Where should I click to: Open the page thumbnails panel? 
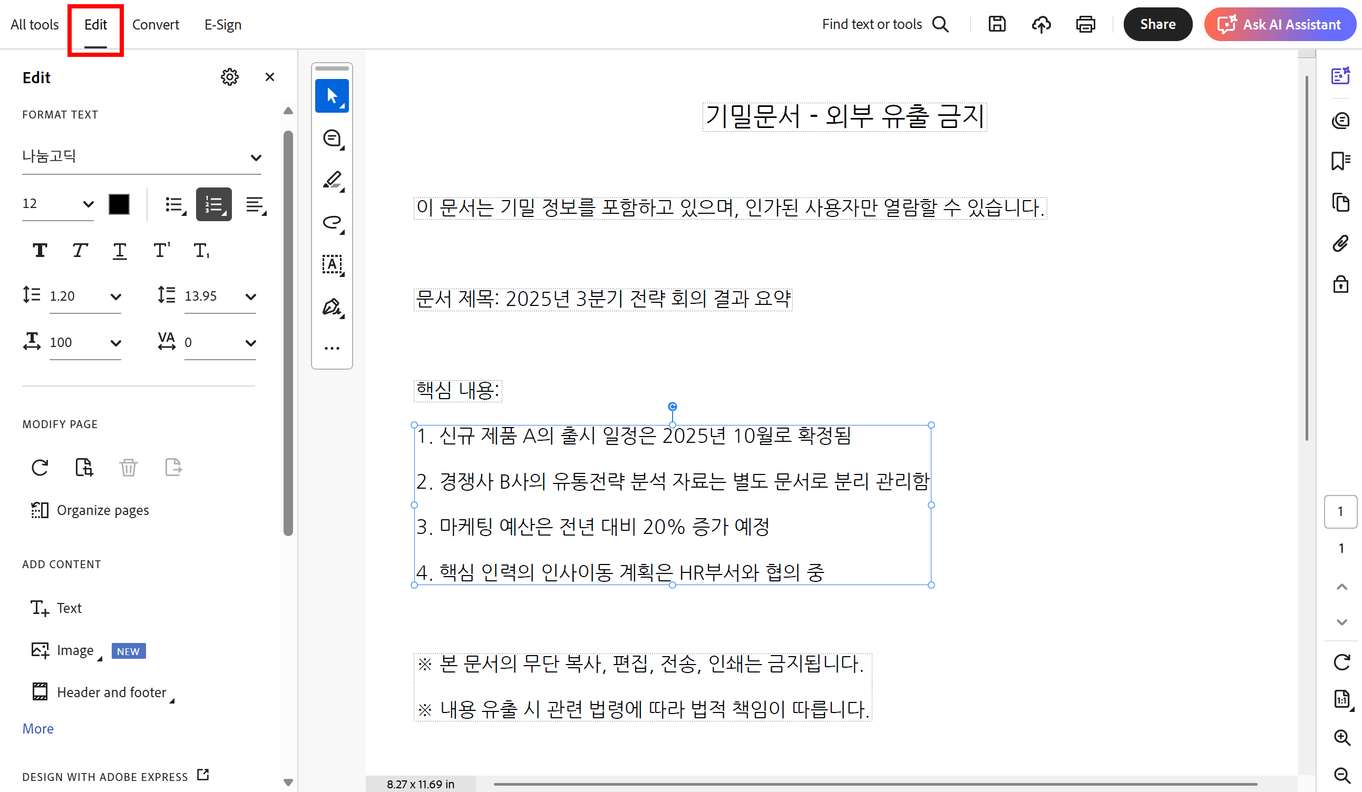[1340, 202]
